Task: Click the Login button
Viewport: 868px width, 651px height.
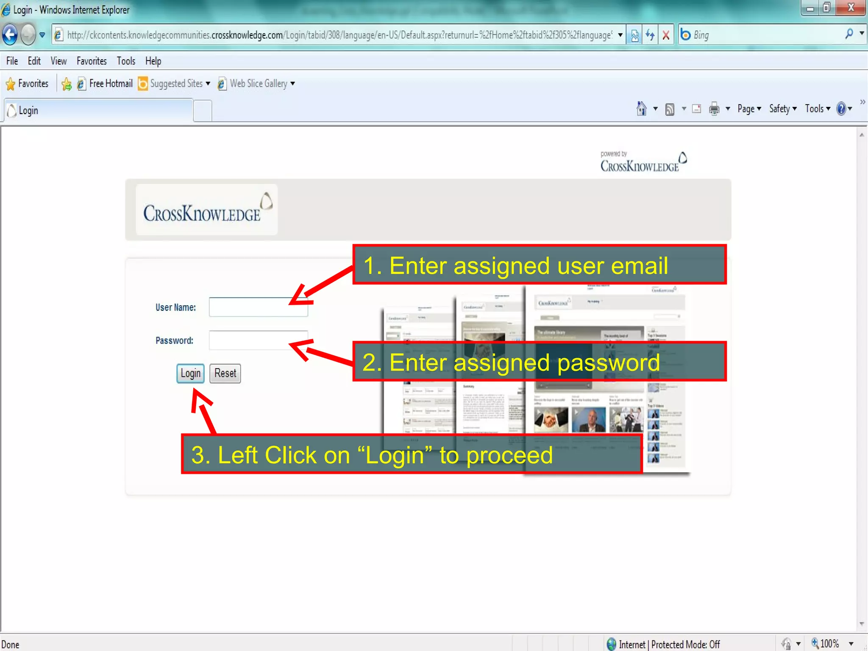Action: tap(190, 373)
